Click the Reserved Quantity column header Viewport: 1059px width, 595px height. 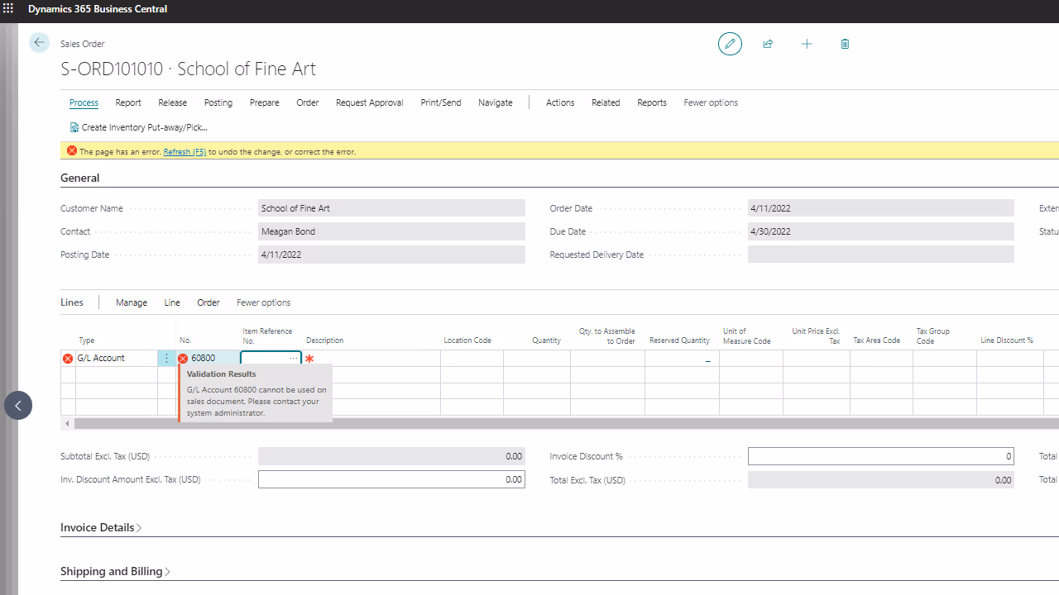[679, 340]
